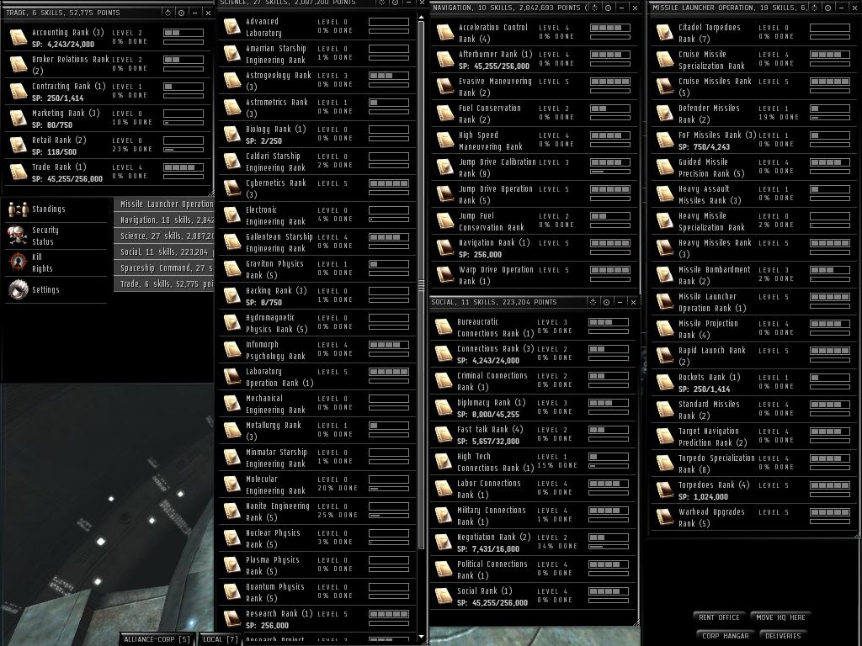The height and width of the screenshot is (646, 862).
Task: Select the Rockets skill book icon
Action: tap(665, 383)
